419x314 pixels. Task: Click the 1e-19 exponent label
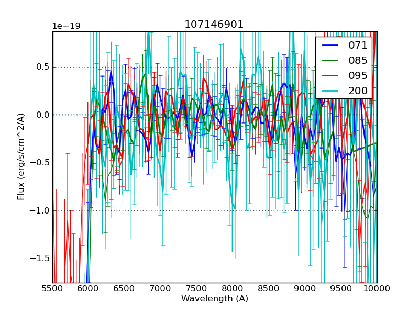[66, 26]
